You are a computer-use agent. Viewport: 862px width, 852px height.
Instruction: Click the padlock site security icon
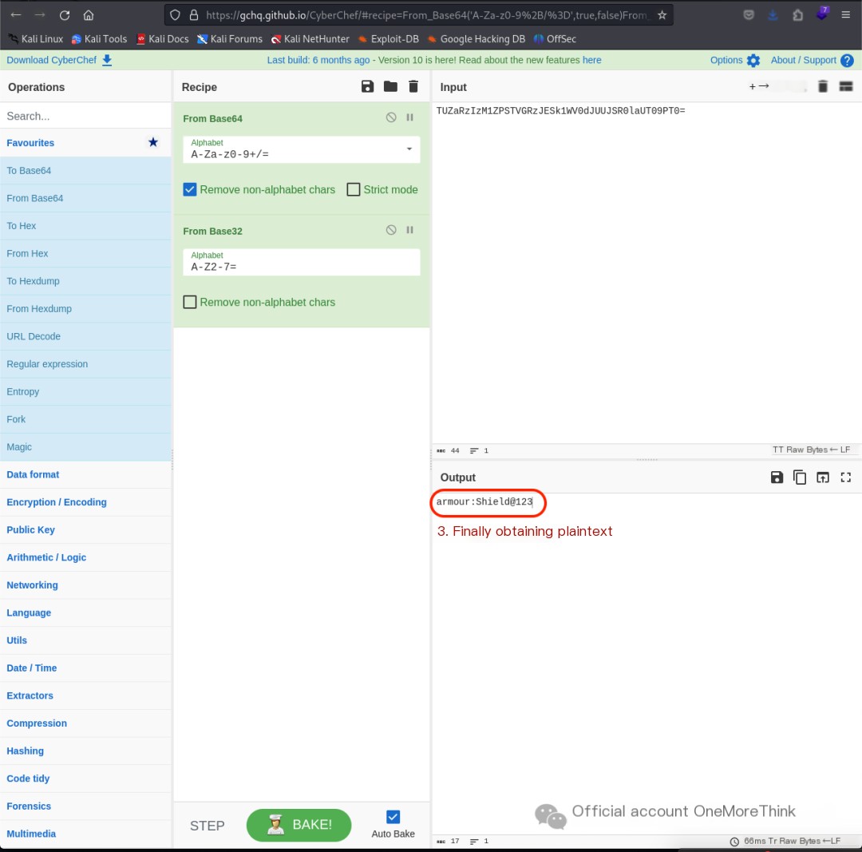click(193, 15)
